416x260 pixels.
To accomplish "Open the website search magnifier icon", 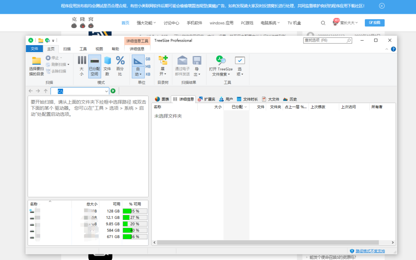I will click(x=323, y=23).
